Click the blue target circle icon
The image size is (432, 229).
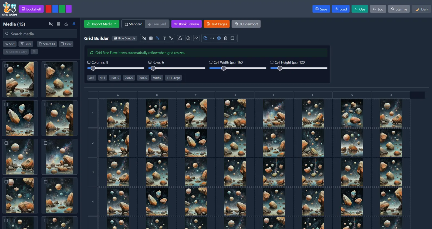(219, 38)
